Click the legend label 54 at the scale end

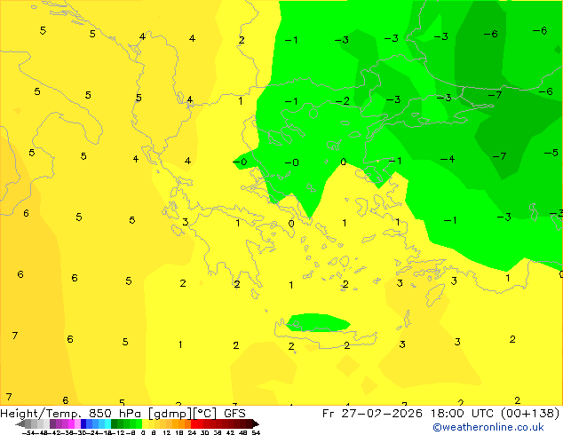click(x=256, y=432)
